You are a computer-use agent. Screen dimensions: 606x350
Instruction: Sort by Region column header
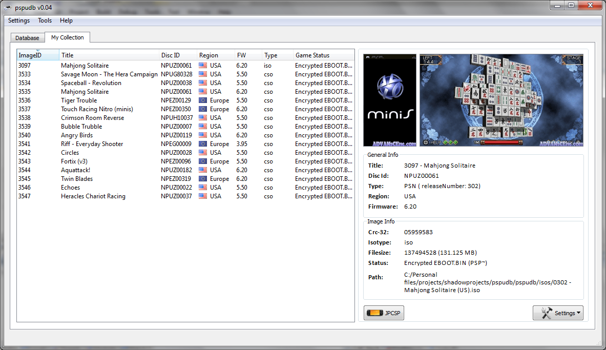[216, 55]
